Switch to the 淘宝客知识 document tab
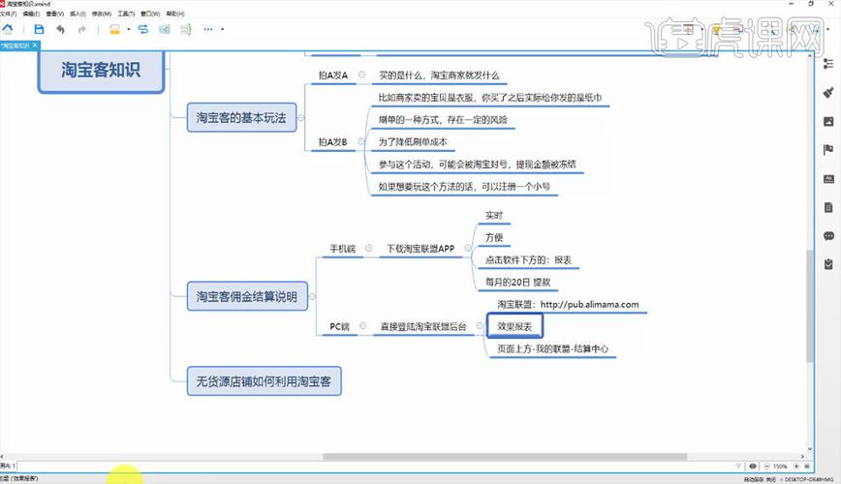The image size is (841, 484). 16,45
